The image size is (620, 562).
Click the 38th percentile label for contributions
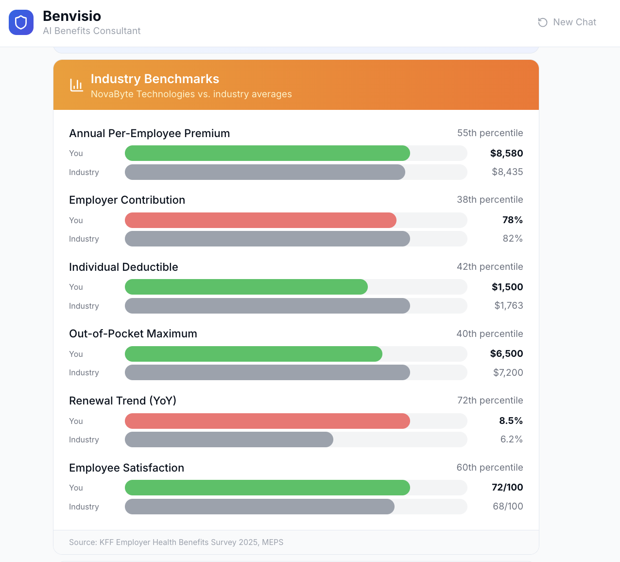pyautogui.click(x=490, y=199)
